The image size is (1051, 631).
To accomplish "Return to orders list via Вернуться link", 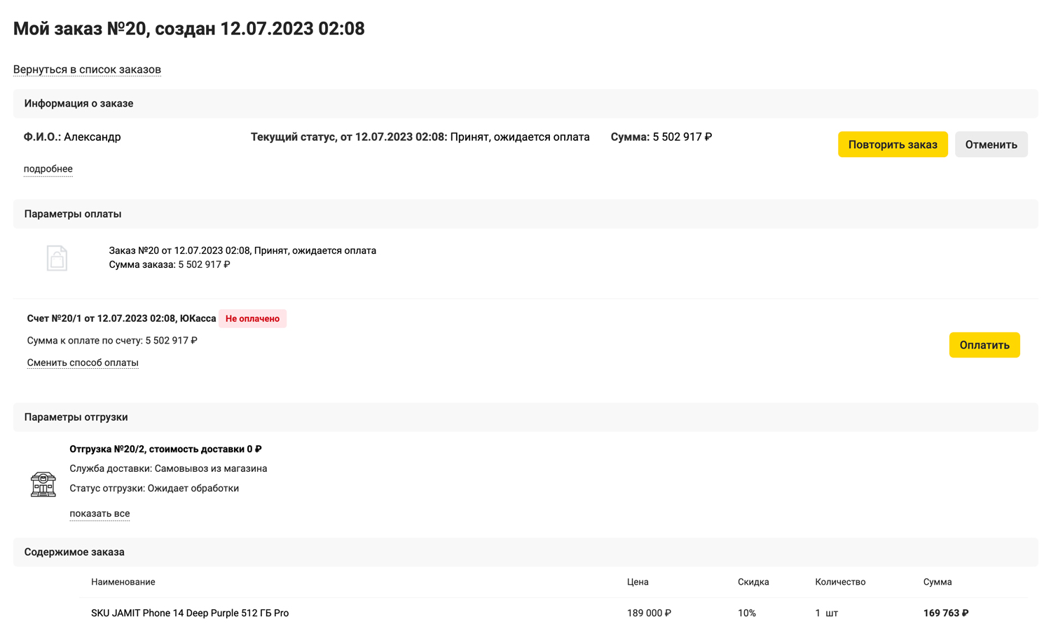I will pos(87,69).
